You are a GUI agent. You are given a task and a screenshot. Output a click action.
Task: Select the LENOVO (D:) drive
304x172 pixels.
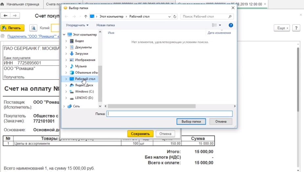tap(84, 98)
